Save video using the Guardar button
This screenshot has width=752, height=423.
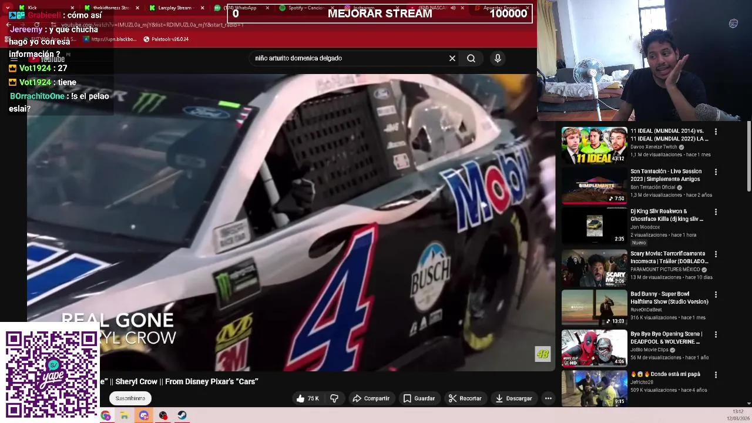(x=419, y=398)
